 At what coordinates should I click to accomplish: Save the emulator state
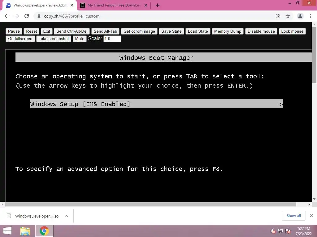coord(172,31)
